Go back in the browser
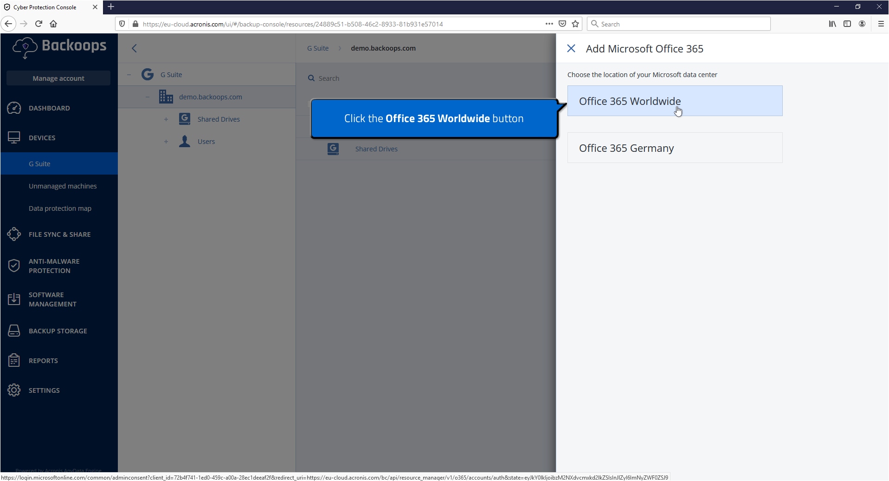The height and width of the screenshot is (481, 889). (x=8, y=24)
